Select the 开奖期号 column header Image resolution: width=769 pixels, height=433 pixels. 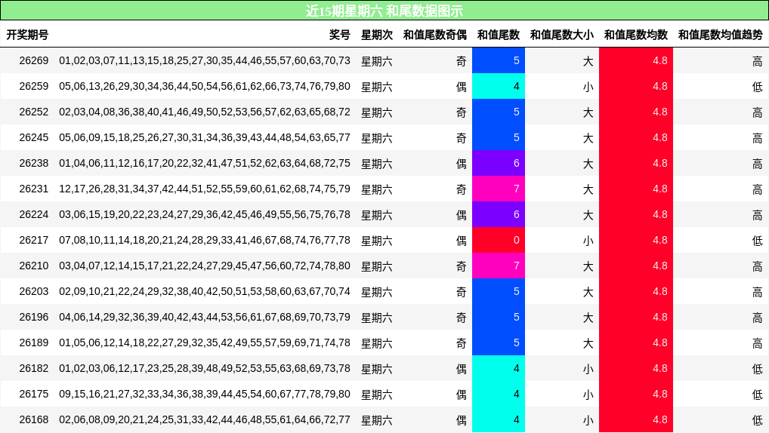[27, 35]
